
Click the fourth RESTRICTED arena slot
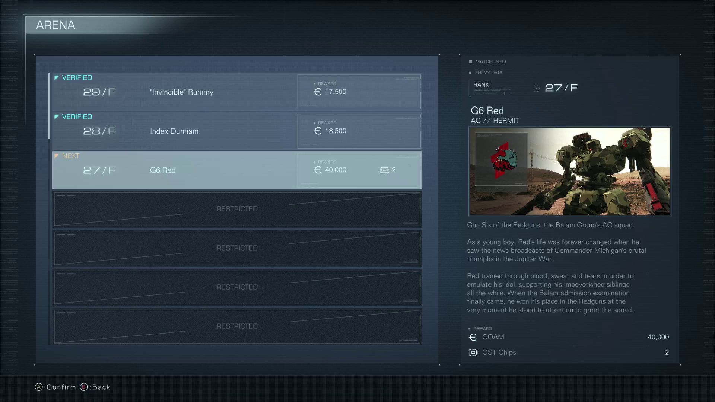click(237, 326)
